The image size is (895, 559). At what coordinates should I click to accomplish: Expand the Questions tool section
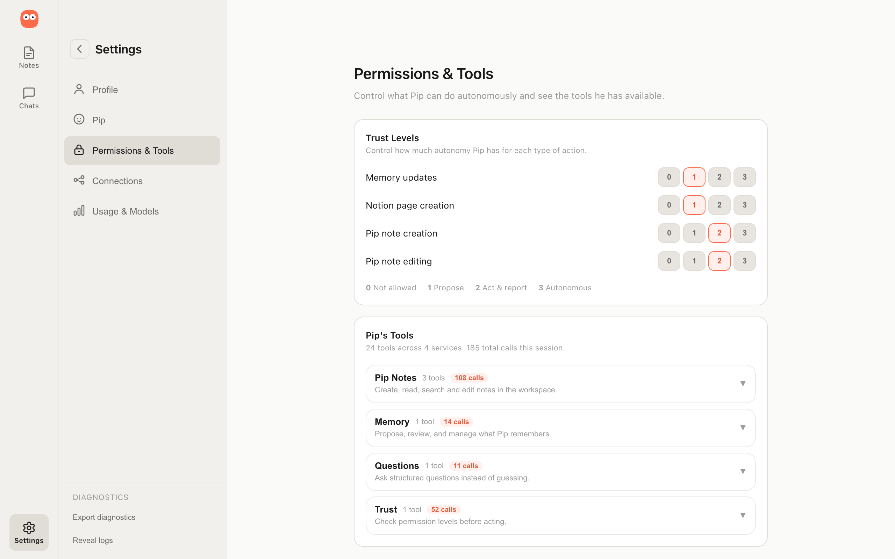point(560,472)
